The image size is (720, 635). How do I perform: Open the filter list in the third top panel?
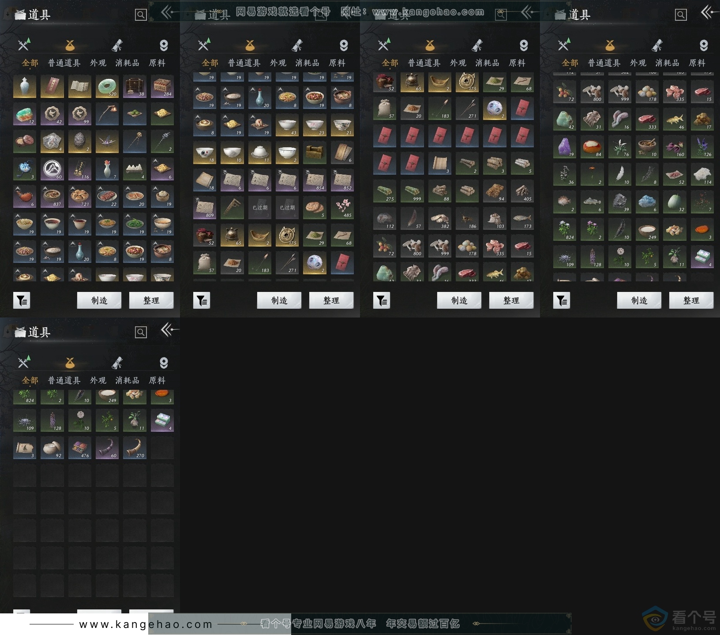pos(382,301)
